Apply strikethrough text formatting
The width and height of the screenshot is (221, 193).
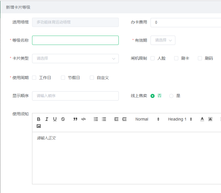(63, 119)
